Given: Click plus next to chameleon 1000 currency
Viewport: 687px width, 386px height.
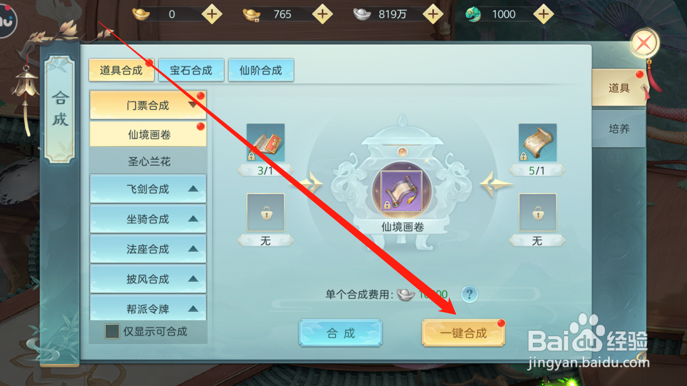Looking at the screenshot, I should (x=543, y=14).
